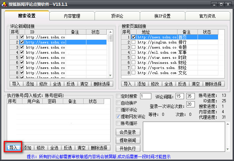Go to the 官方资讯 tab

tap(207, 16)
